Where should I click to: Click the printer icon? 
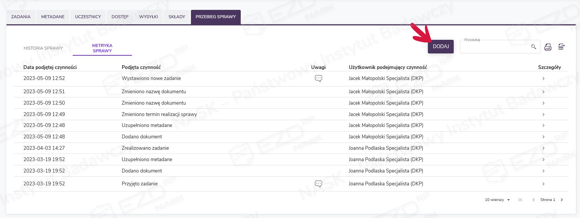(548, 47)
